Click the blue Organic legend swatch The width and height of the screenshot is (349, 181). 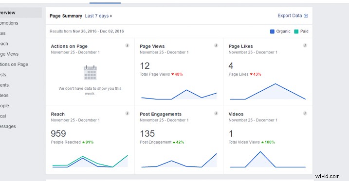[x=272, y=32]
